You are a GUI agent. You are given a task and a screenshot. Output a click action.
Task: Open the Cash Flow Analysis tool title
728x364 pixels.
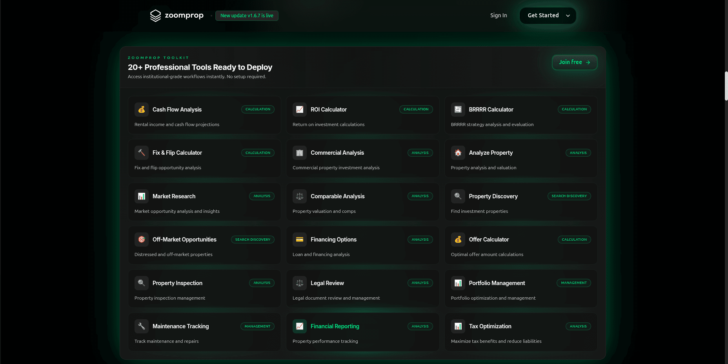(177, 110)
